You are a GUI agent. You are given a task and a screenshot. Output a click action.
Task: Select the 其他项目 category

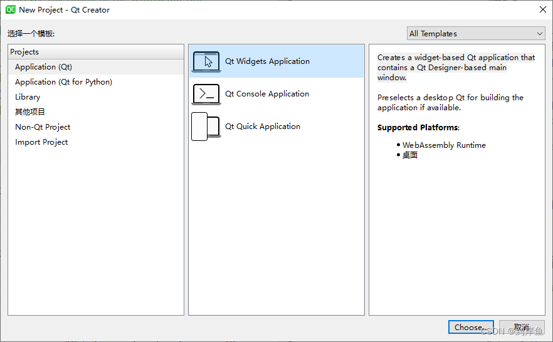point(96,112)
